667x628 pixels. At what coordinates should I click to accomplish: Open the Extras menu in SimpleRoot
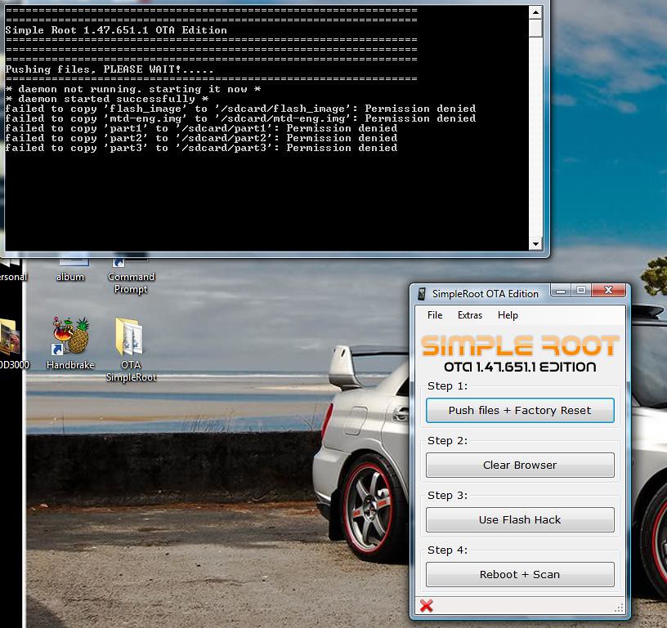coord(470,315)
